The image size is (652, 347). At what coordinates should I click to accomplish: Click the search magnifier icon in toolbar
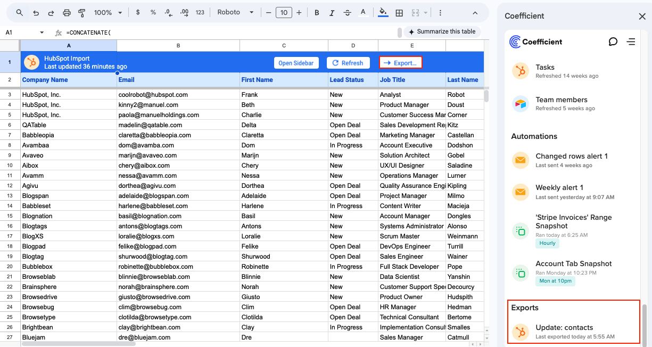pos(20,13)
